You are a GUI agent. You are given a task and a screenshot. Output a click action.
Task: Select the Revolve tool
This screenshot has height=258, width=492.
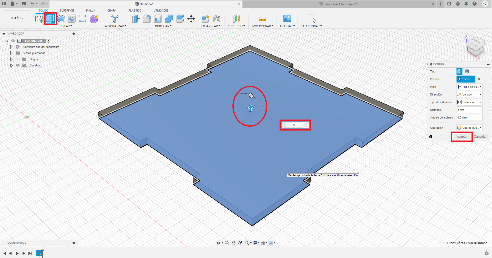click(61, 19)
